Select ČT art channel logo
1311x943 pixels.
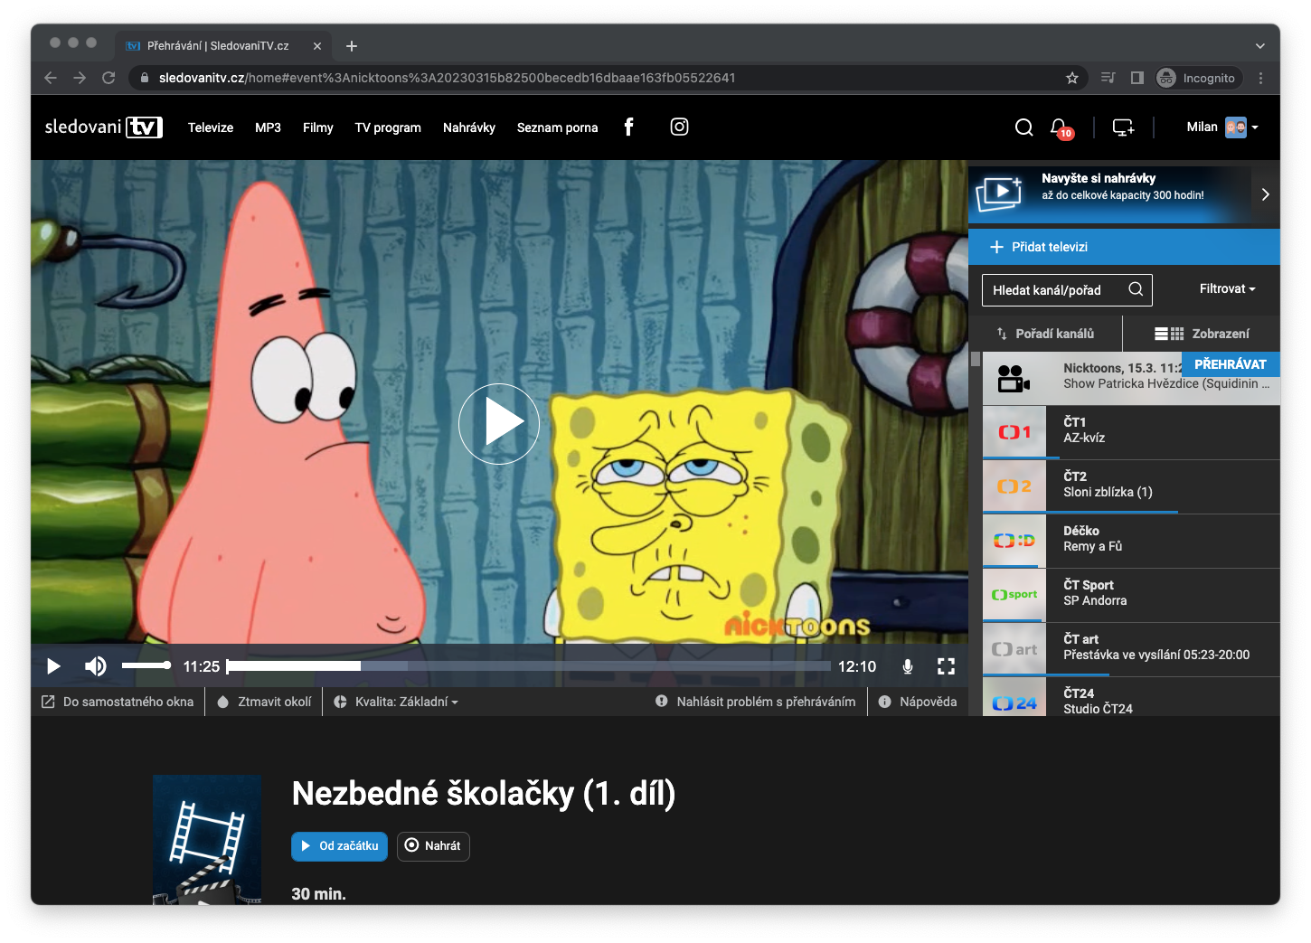(1014, 649)
